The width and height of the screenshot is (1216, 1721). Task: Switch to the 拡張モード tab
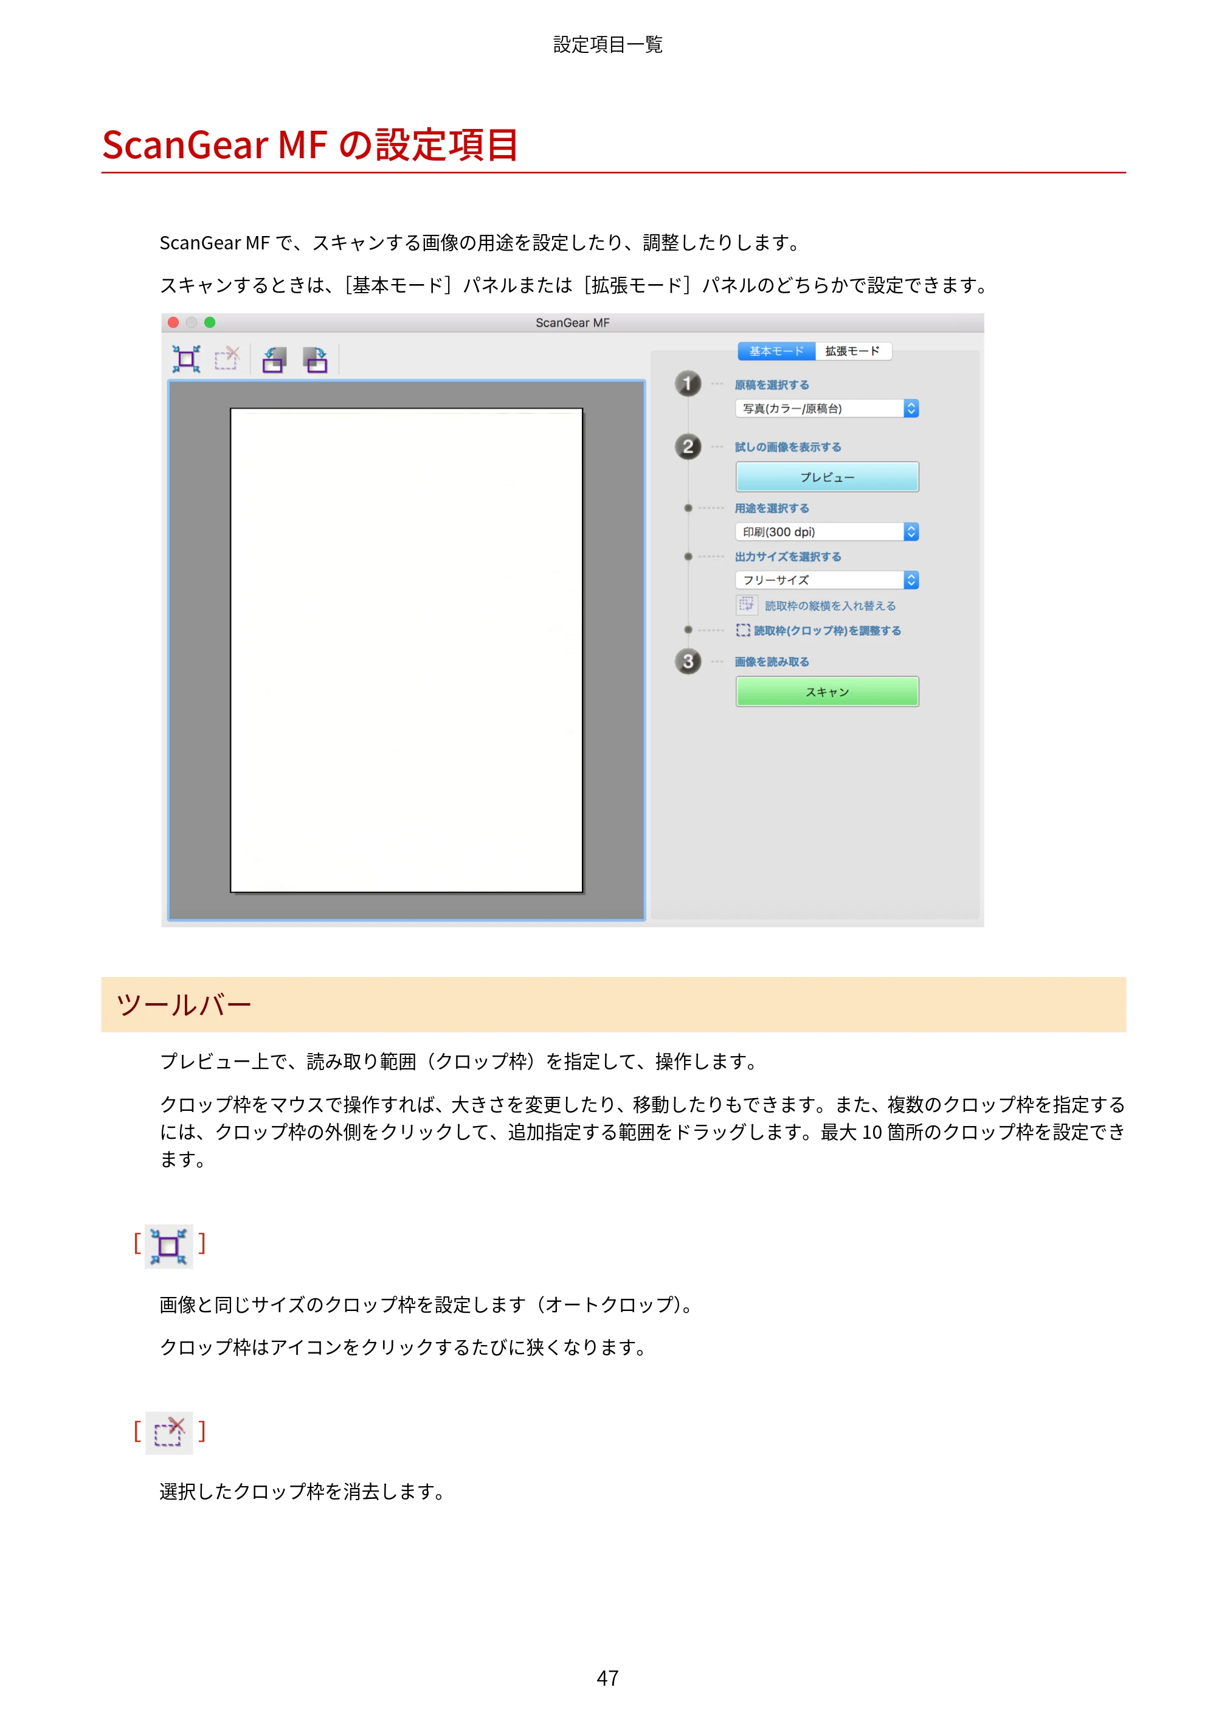coord(852,351)
